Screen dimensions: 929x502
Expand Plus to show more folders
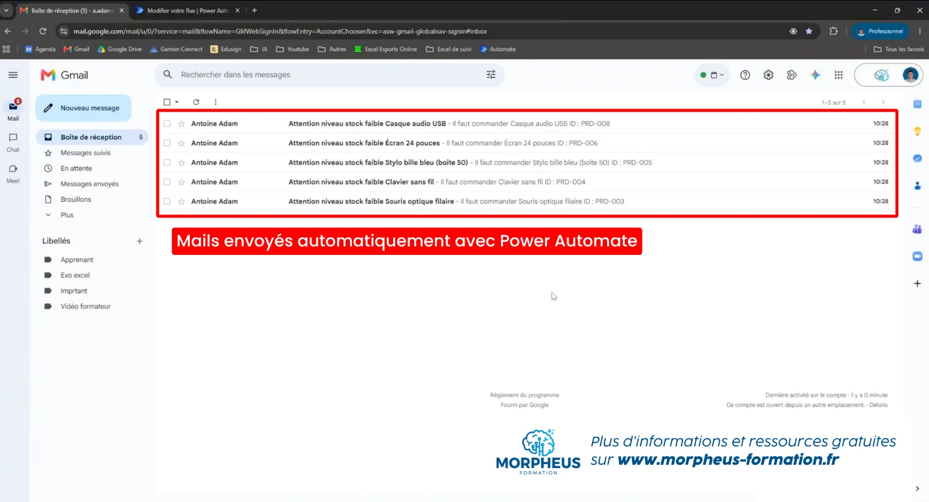click(x=67, y=215)
